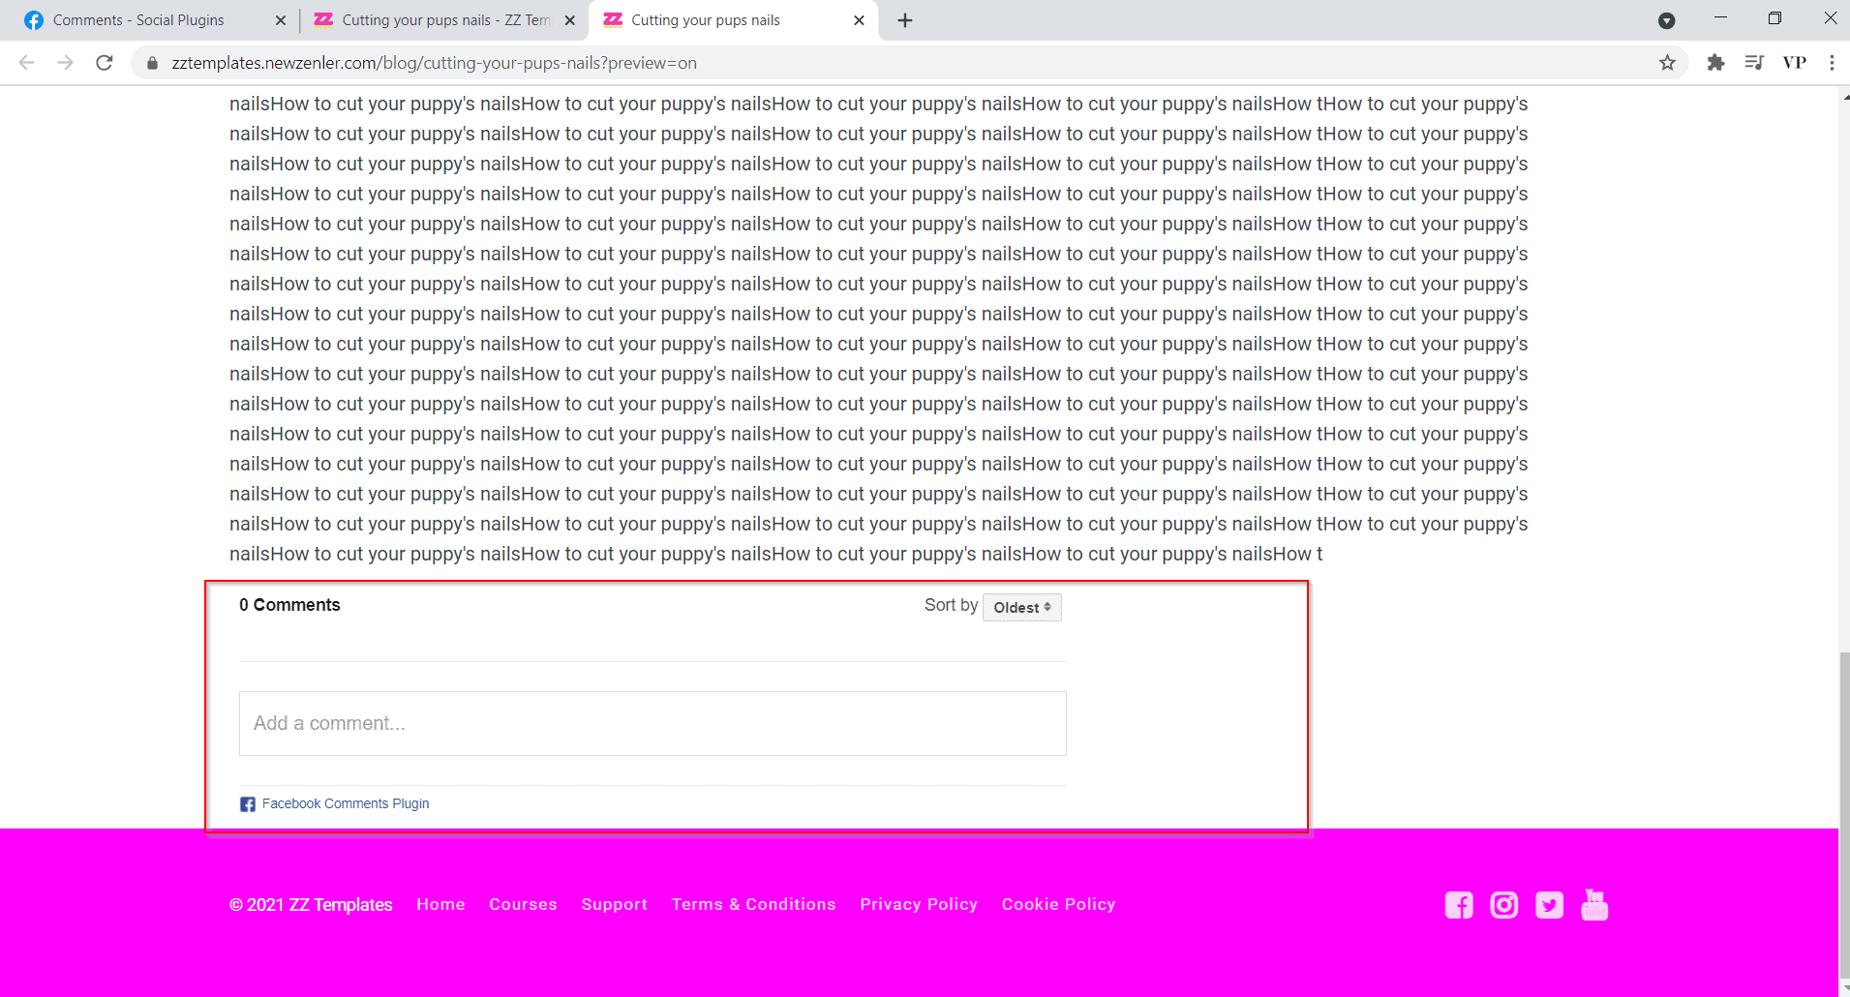This screenshot has width=1850, height=997.
Task: Open the tab search dropdown arrow
Action: coord(1666,20)
